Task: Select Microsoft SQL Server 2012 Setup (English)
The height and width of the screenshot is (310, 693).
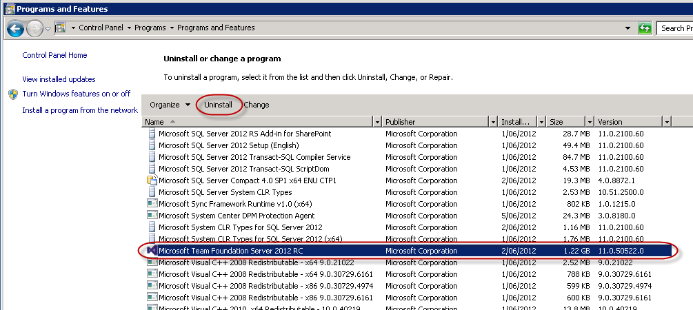Action: point(229,145)
